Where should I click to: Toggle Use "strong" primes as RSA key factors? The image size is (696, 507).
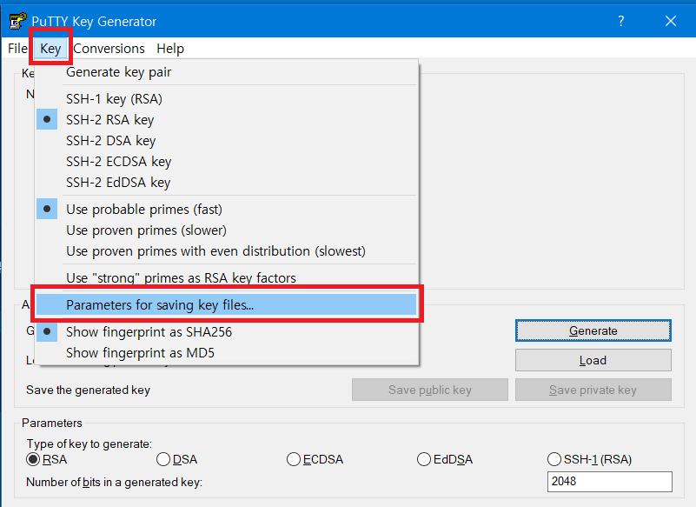coord(227,277)
